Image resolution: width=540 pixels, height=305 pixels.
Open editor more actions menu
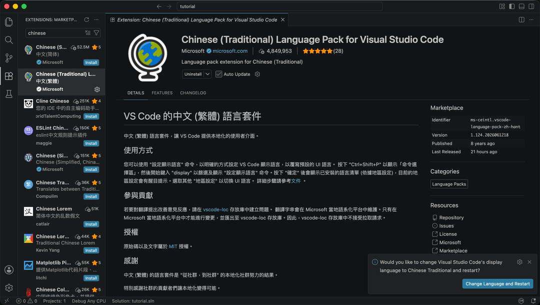click(x=531, y=20)
